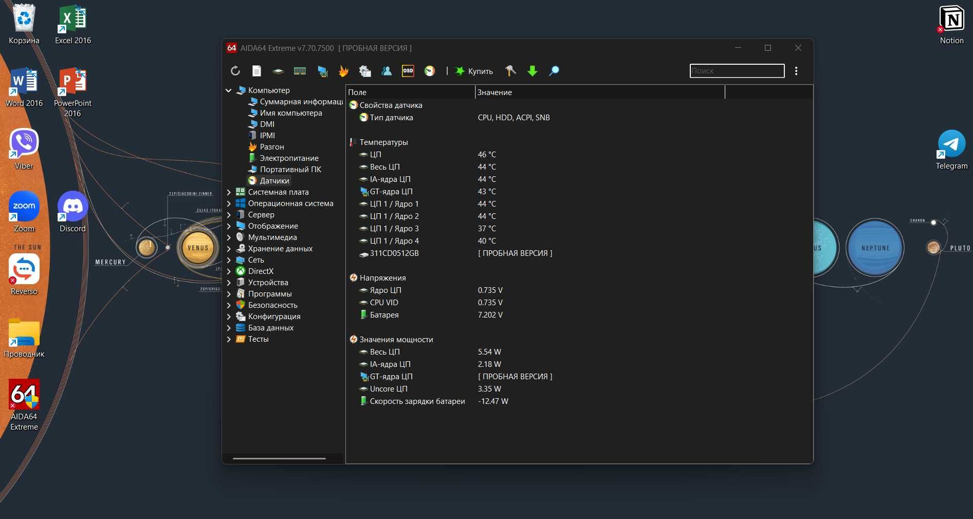Select the База данных tree item
The image size is (973, 519).
(x=265, y=328)
